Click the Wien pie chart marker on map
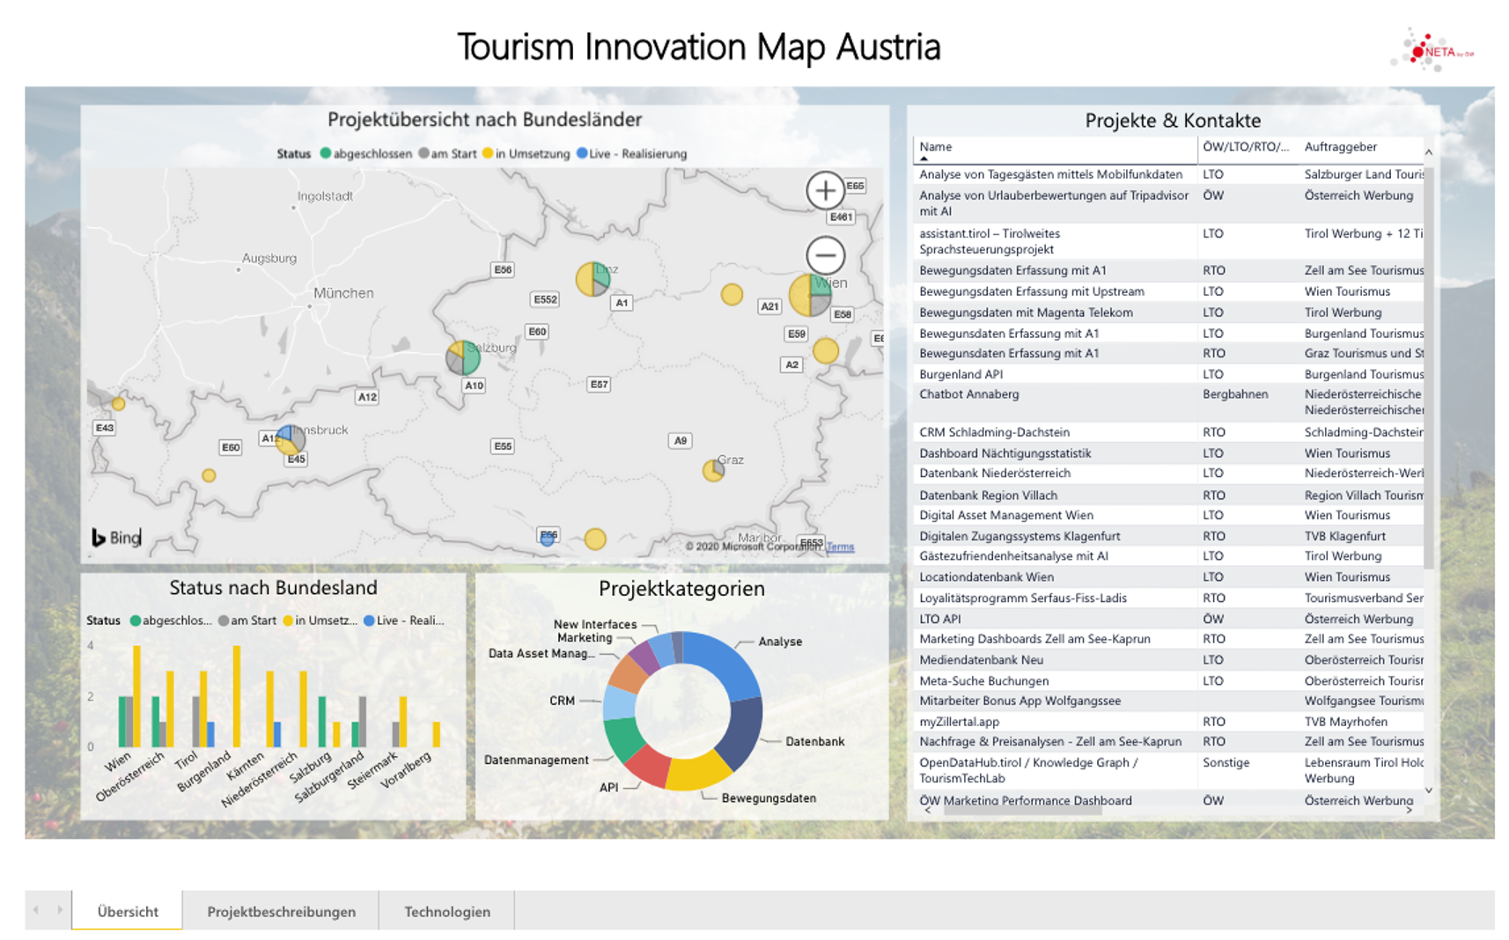Image resolution: width=1509 pixels, height=940 pixels. (x=810, y=295)
